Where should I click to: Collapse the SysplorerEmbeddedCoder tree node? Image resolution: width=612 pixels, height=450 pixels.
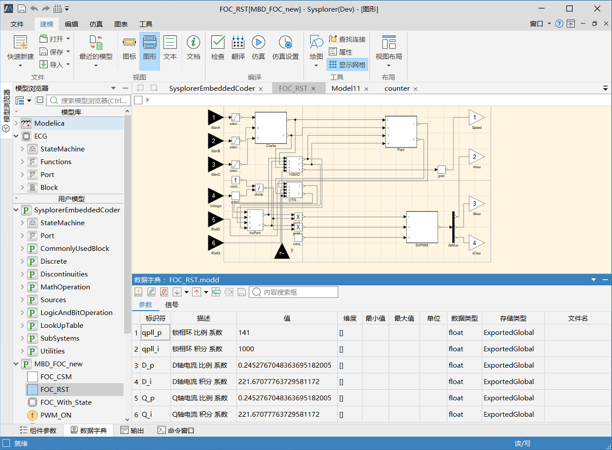pos(16,210)
